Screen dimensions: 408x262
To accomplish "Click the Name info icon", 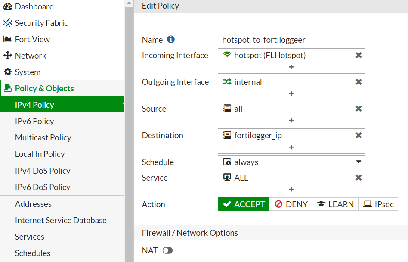I will (x=171, y=39).
